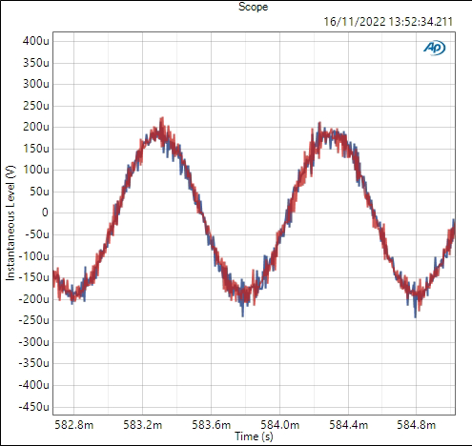Click the Scope graph title
The height and width of the screenshot is (446, 472).
click(253, 7)
